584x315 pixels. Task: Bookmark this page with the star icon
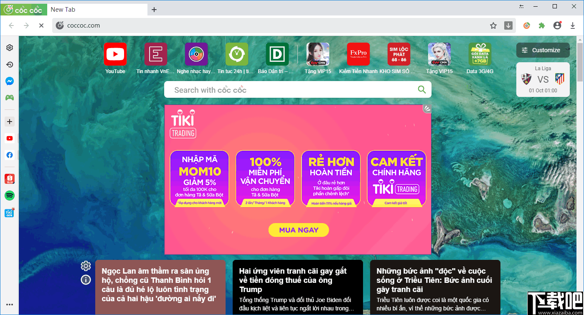(x=493, y=25)
